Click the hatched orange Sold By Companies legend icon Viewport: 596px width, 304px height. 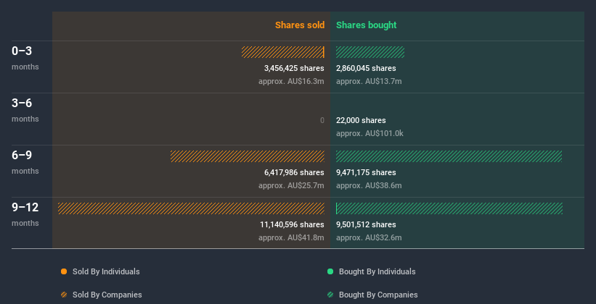click(x=64, y=295)
